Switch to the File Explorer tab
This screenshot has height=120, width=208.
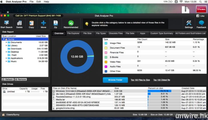[73, 33]
